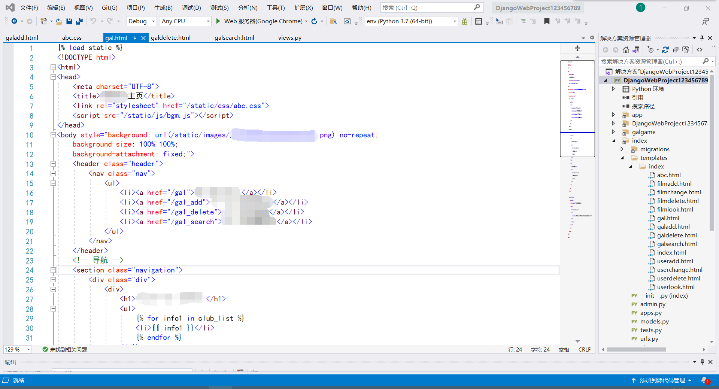719x389 pixels.
Task: Start Web server with green play arrow
Action: pyautogui.click(x=218, y=21)
